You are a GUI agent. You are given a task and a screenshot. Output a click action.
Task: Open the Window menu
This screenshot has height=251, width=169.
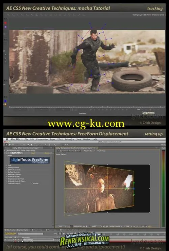pos(87,139)
